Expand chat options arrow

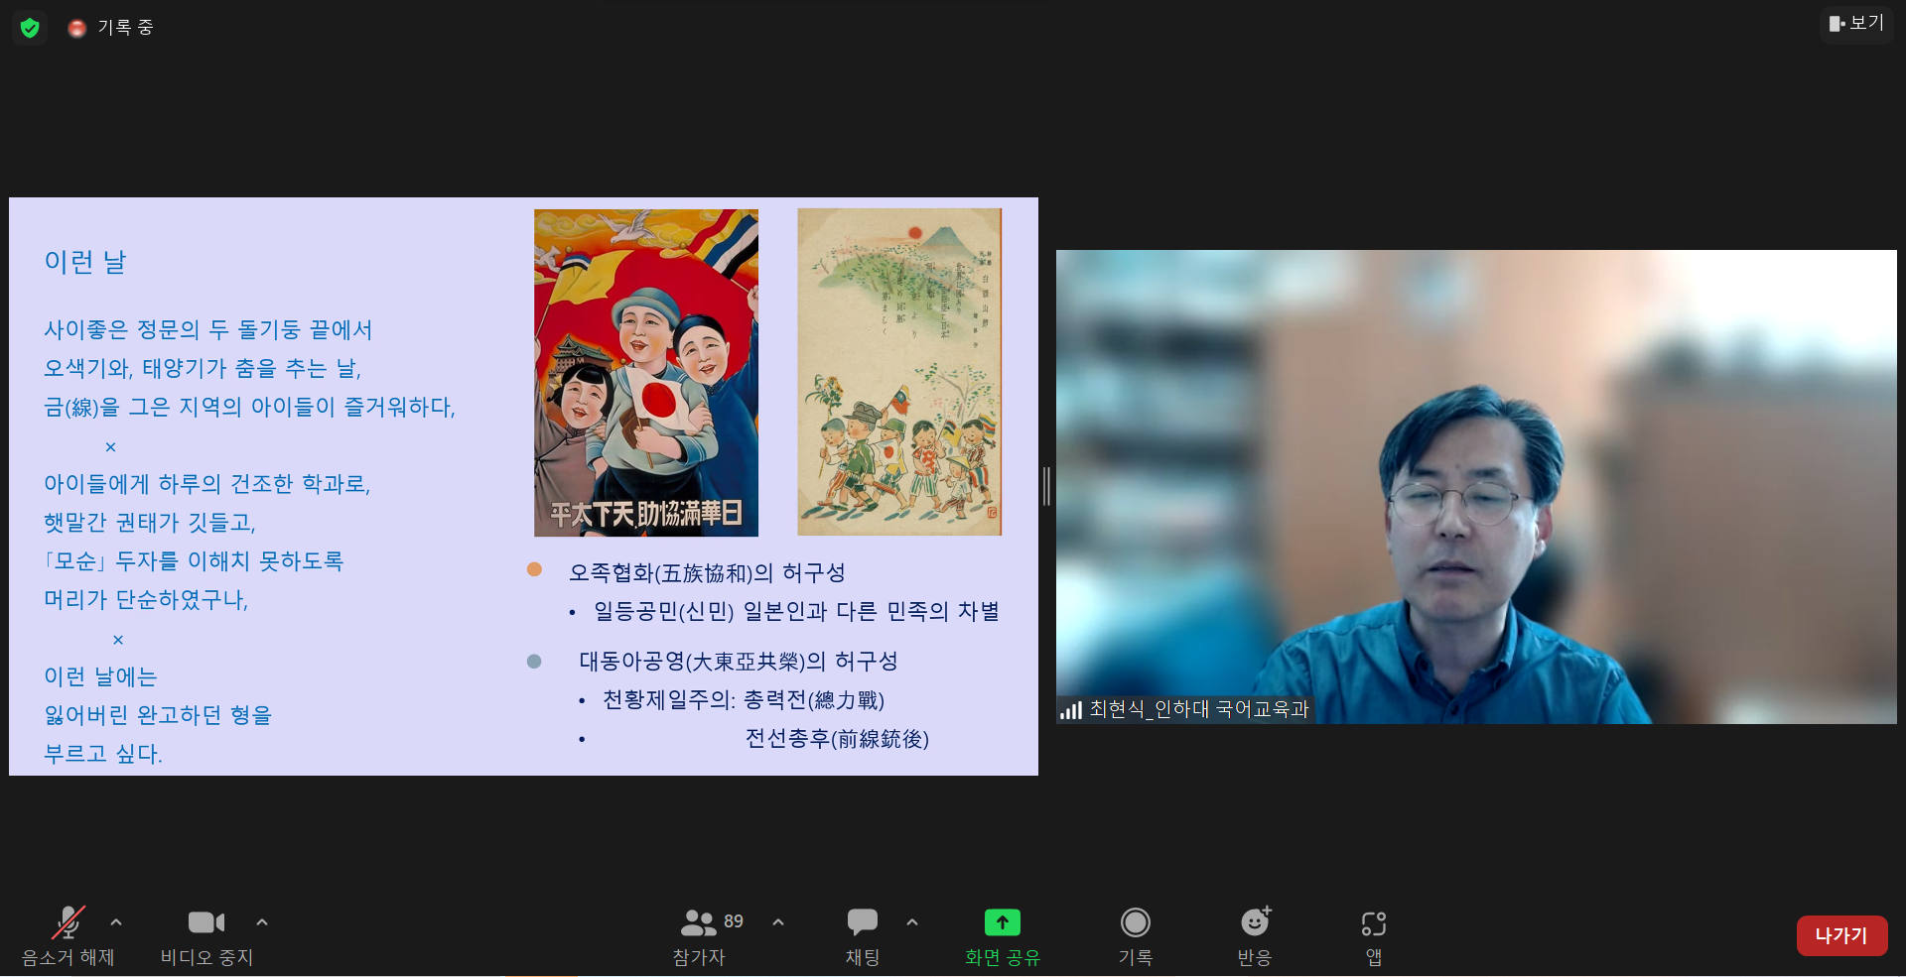912,922
